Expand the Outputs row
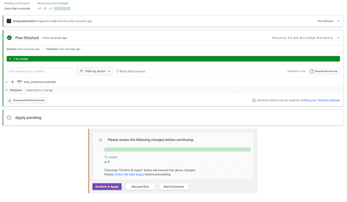 click(7, 90)
